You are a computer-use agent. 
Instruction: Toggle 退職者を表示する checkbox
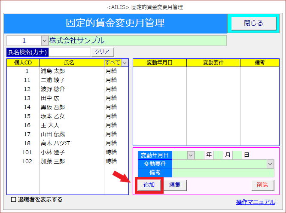(13, 200)
